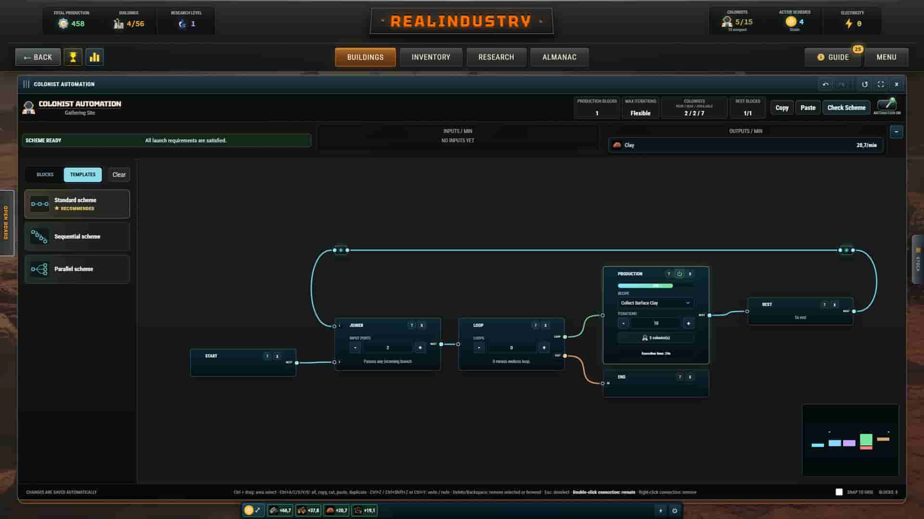Decrease Joiner input ports
This screenshot has height=519, width=924.
click(x=355, y=348)
